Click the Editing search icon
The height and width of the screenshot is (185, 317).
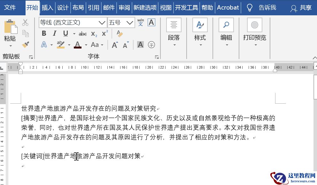click(x=226, y=25)
